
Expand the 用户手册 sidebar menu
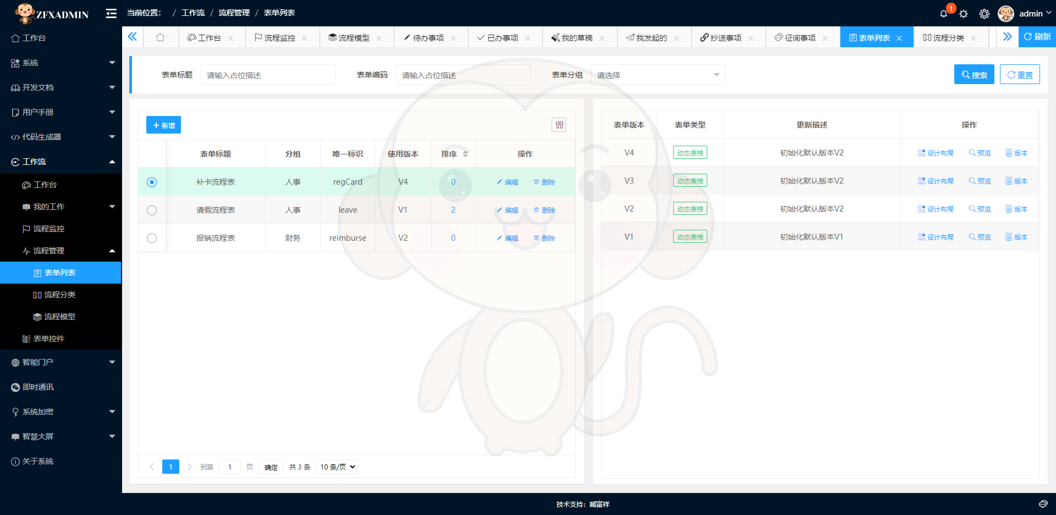(61, 112)
